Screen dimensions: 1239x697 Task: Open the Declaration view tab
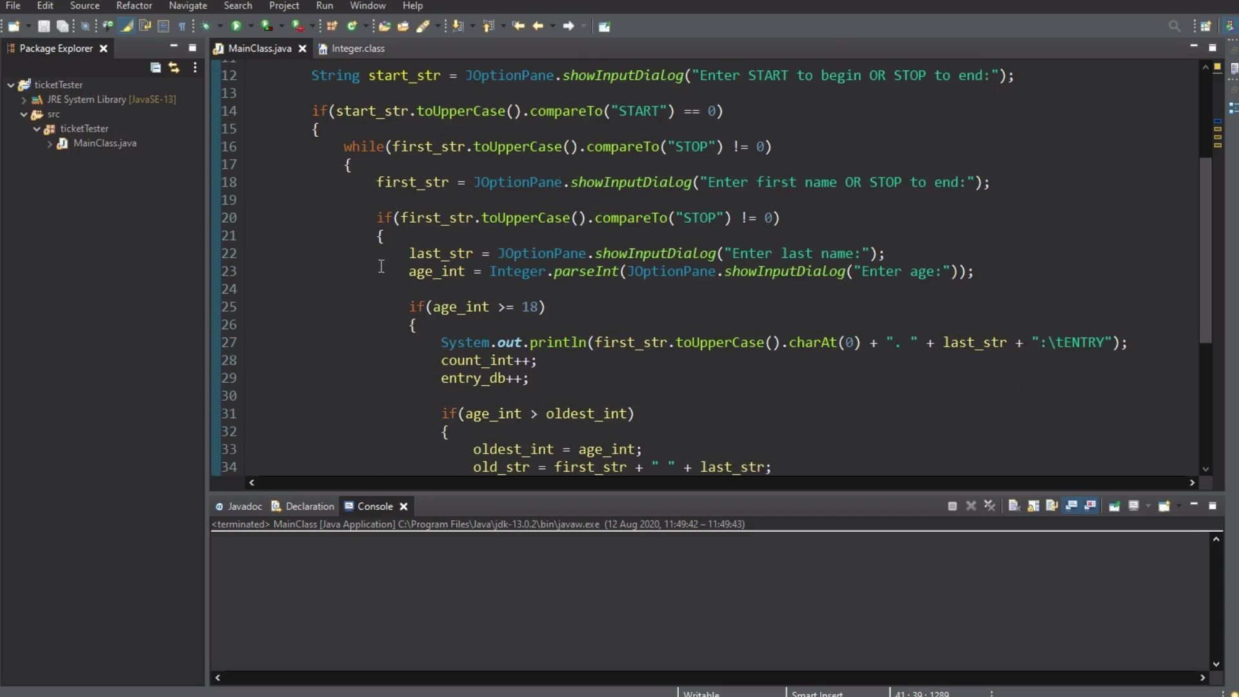(x=309, y=507)
